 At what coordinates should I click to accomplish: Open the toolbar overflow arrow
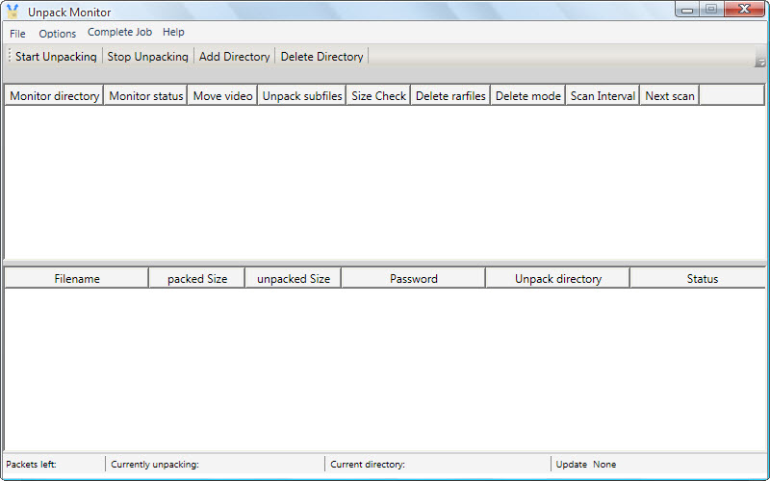coord(759,63)
